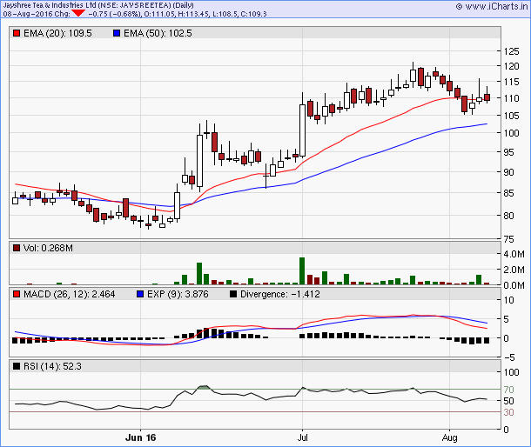
Task: Click the blue EXP (9) legend swatch
Action: [140, 294]
